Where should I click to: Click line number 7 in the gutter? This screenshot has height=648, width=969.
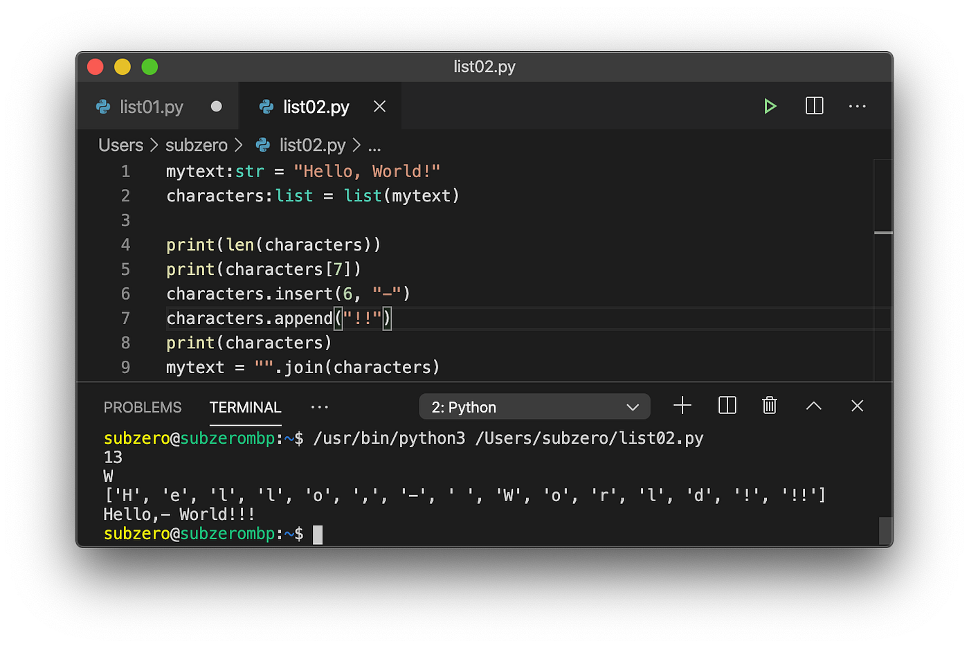point(125,318)
